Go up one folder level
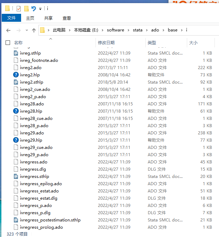 pyautogui.click(x=34, y=30)
